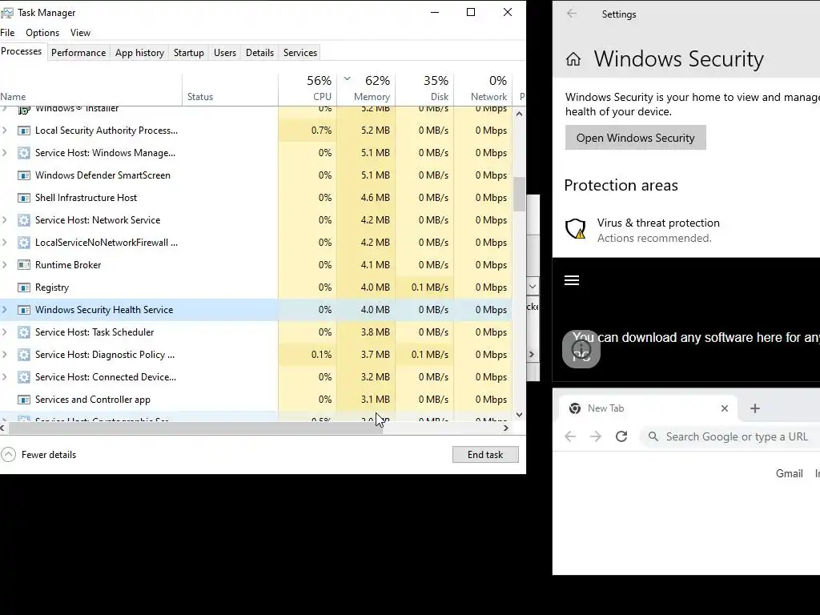Click the process list scroll up arrow
Screen dimensions: 820x615
(x=519, y=114)
